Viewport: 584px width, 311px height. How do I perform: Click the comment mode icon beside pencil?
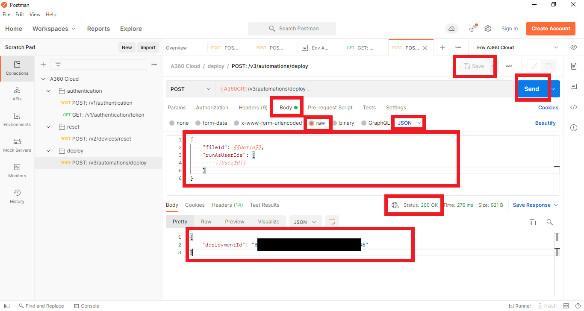click(549, 66)
